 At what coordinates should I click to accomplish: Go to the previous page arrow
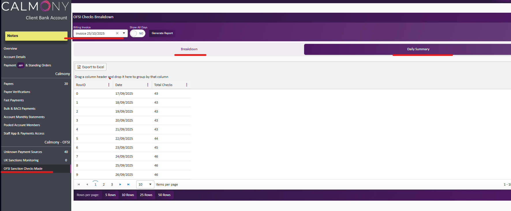pos(87,184)
